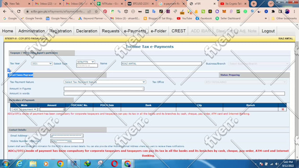Click the taskbar clock showing 5:02 PM
The height and width of the screenshot is (168, 299).
[288, 164]
